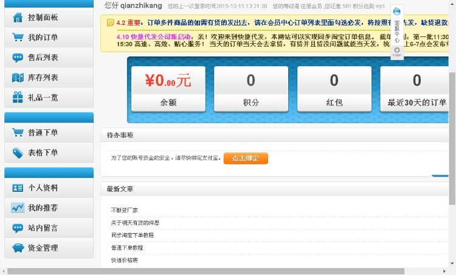Click the customer service avatar icon
The height and width of the screenshot is (275, 456).
coord(396,12)
